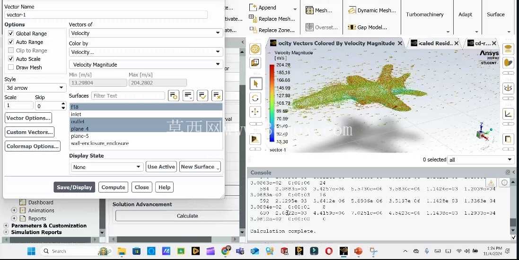The width and height of the screenshot is (519, 260).
Task: Click the Colormap Options... button
Action: pos(33,146)
